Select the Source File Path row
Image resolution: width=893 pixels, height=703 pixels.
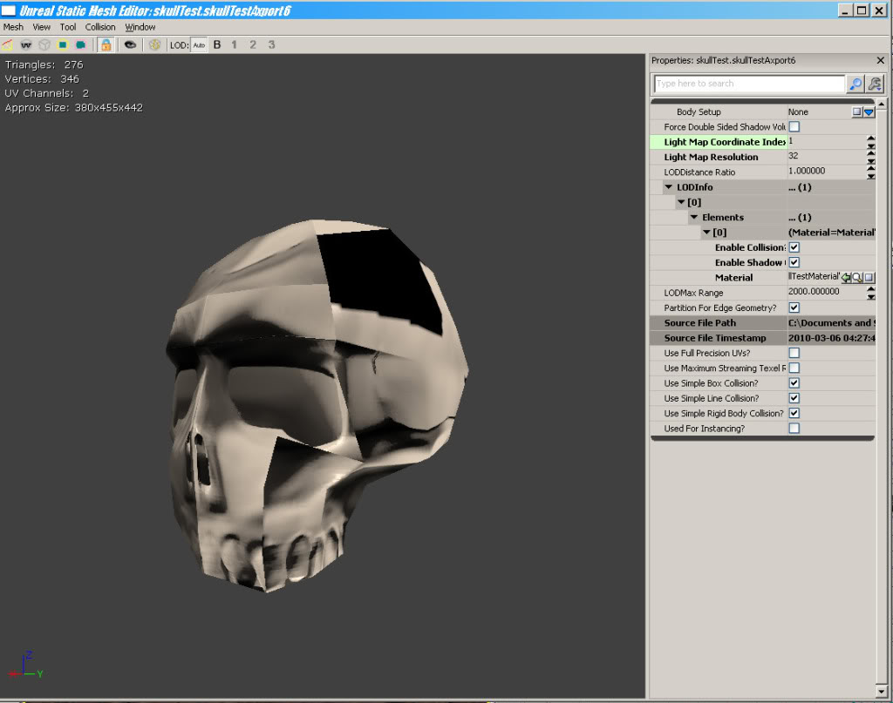pos(762,323)
